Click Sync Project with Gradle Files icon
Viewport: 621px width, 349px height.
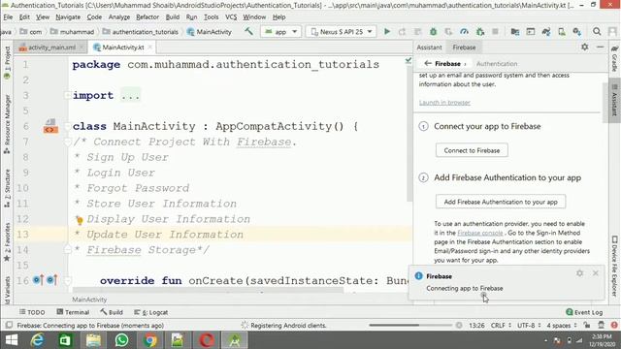pos(546,32)
